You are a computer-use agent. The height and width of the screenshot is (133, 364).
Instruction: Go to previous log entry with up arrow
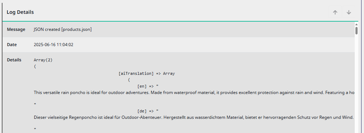click(x=335, y=12)
